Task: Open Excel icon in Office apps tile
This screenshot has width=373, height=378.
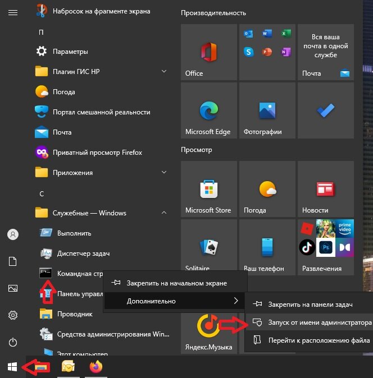Action: 286,33
